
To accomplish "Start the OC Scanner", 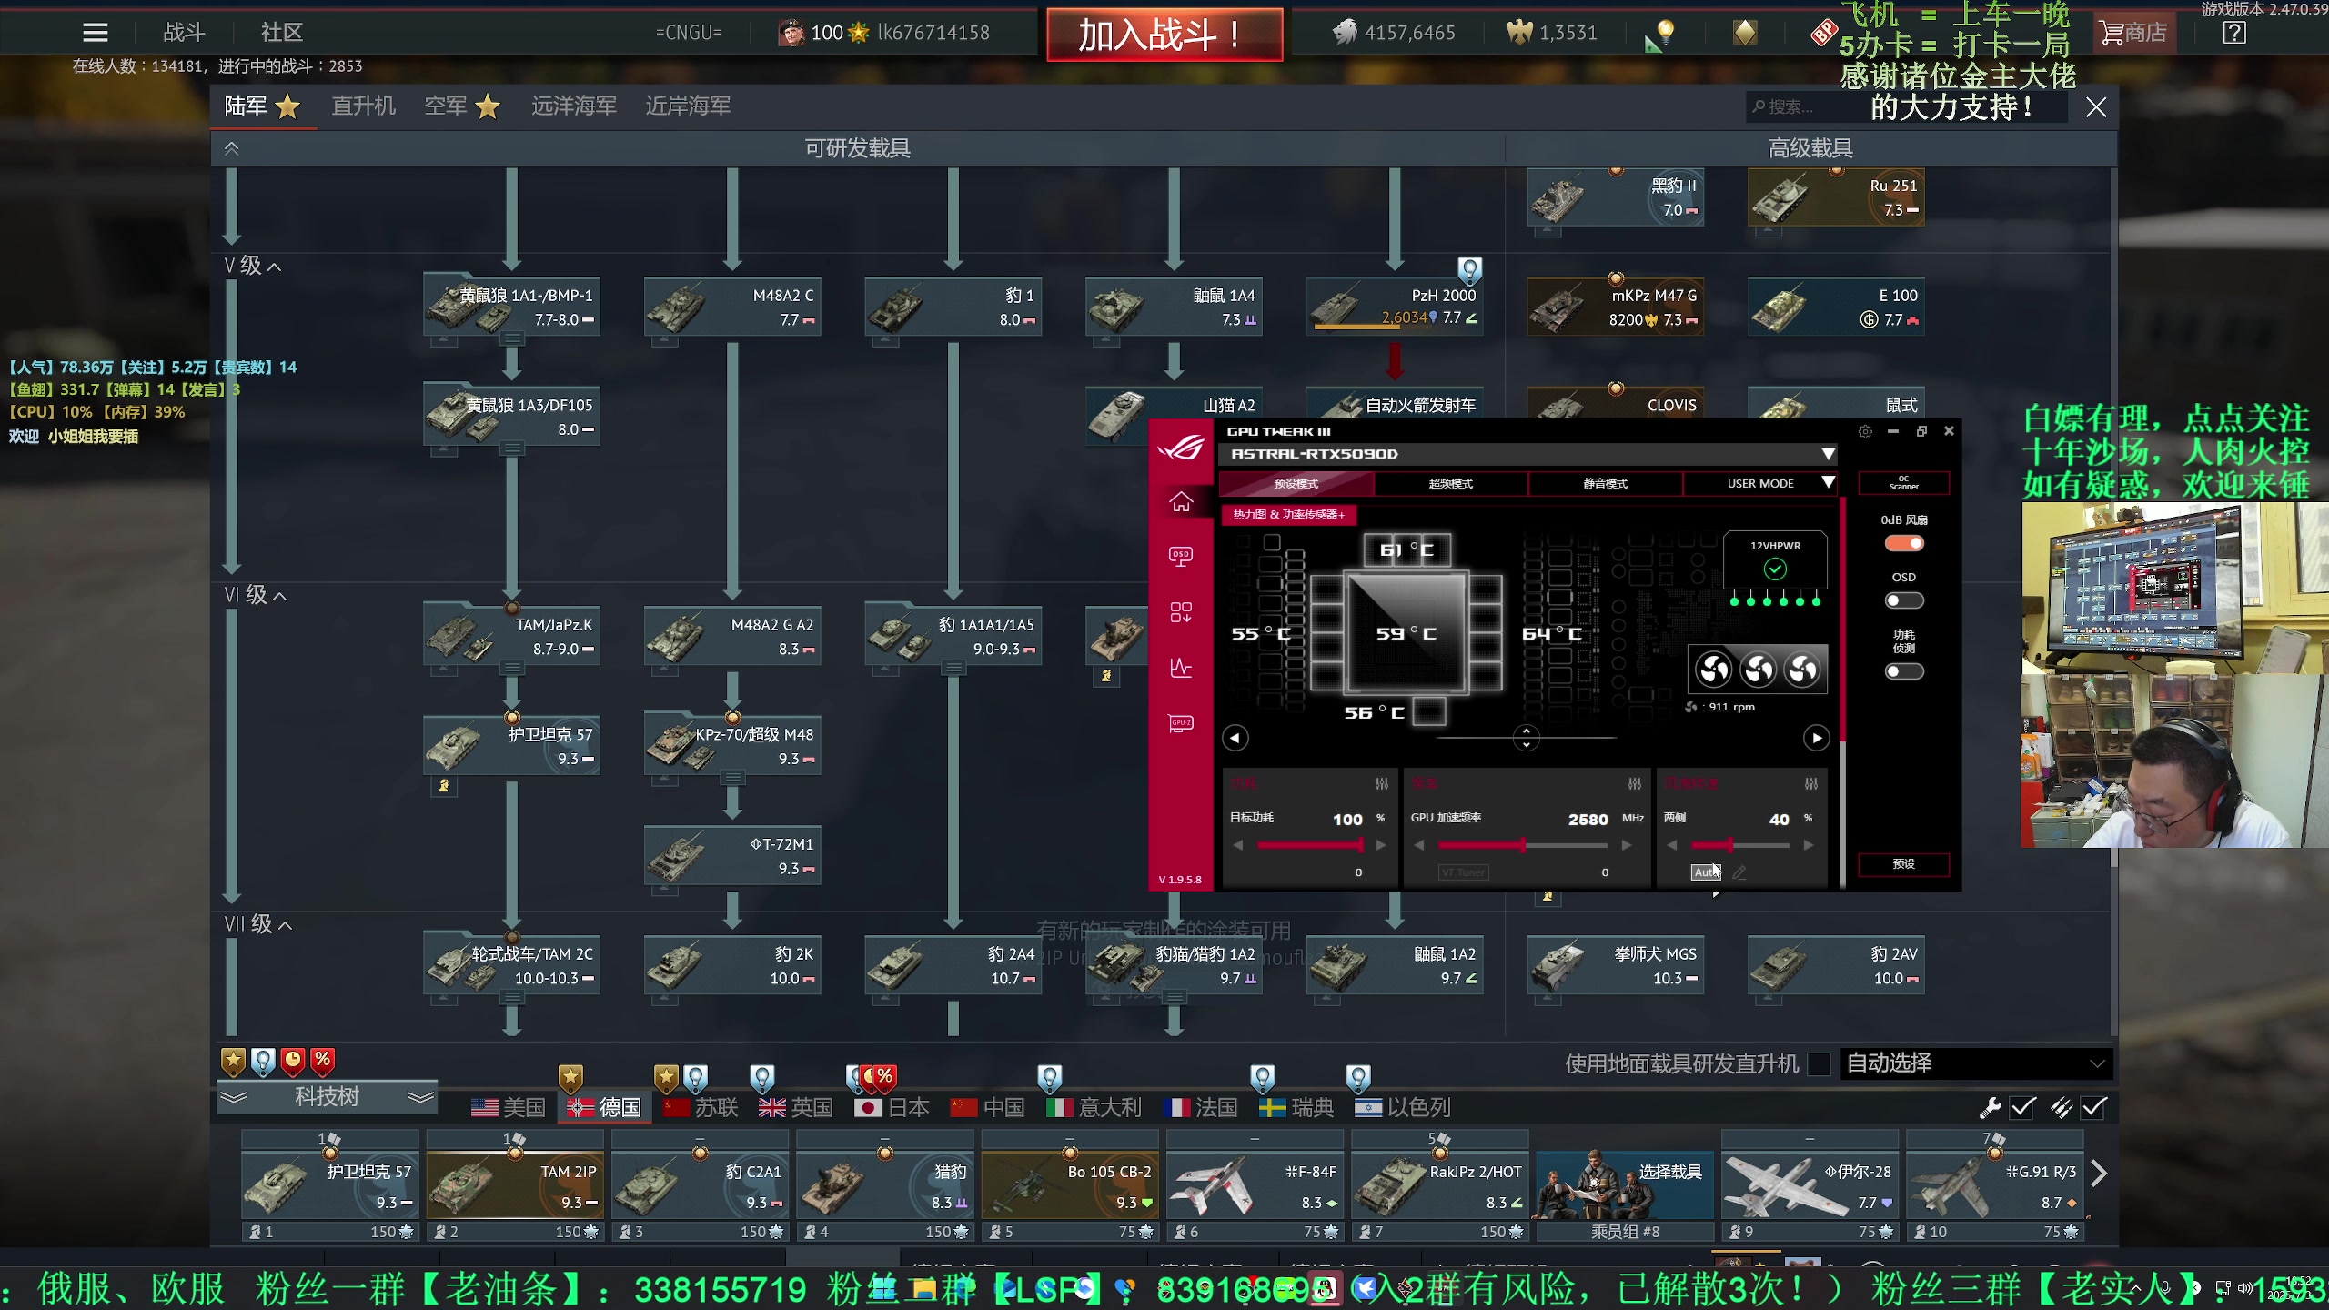I will [1903, 483].
